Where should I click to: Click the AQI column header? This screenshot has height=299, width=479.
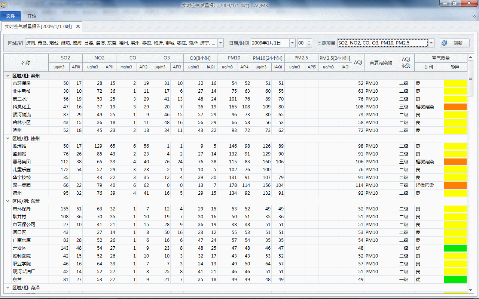(358, 62)
